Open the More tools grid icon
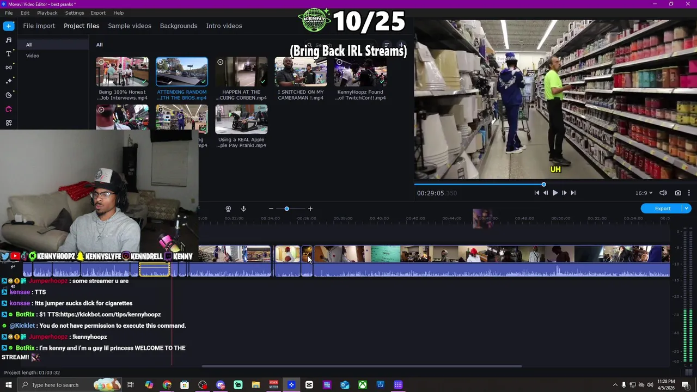Viewport: 697px width, 392px height. [9, 123]
